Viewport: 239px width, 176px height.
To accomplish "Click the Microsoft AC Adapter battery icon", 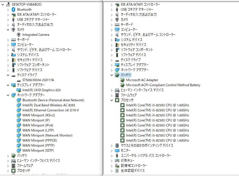I will coord(122,80).
